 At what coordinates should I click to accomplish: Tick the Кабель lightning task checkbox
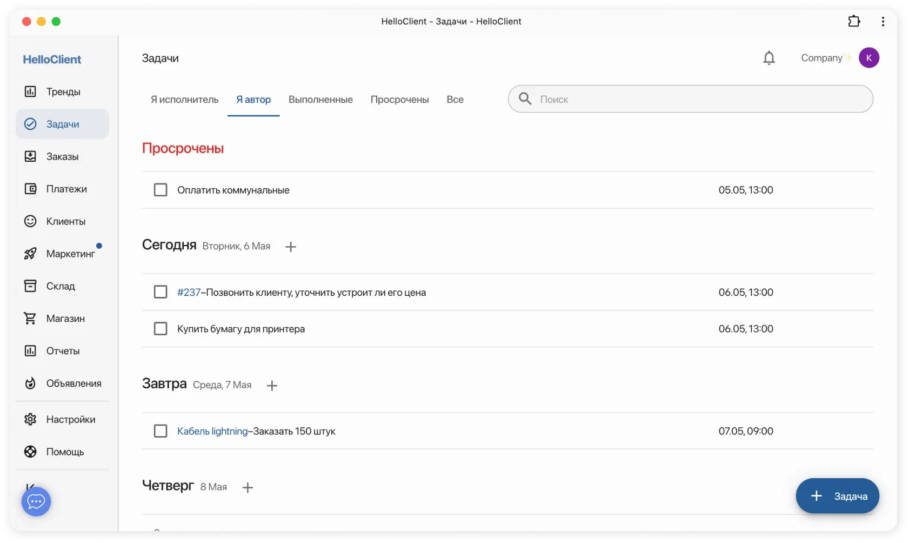coord(161,431)
